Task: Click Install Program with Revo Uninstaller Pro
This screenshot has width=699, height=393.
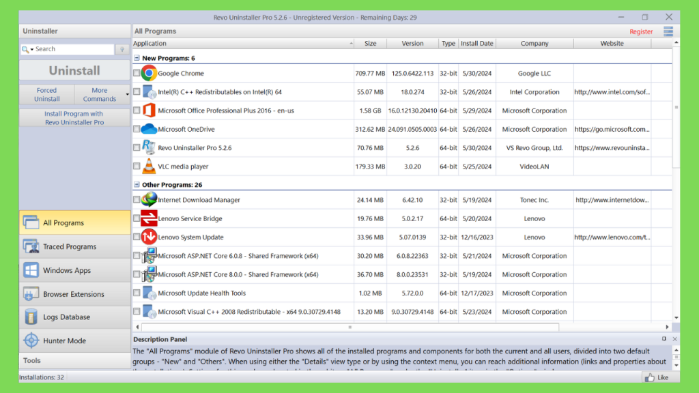Action: 74,117
